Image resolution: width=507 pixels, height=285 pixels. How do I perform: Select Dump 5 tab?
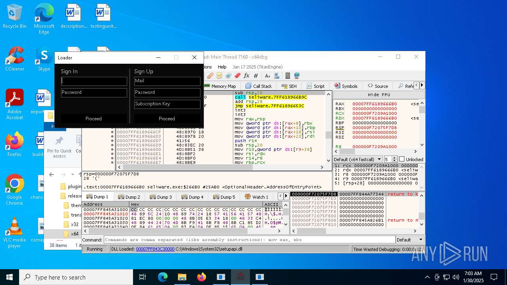(224, 197)
